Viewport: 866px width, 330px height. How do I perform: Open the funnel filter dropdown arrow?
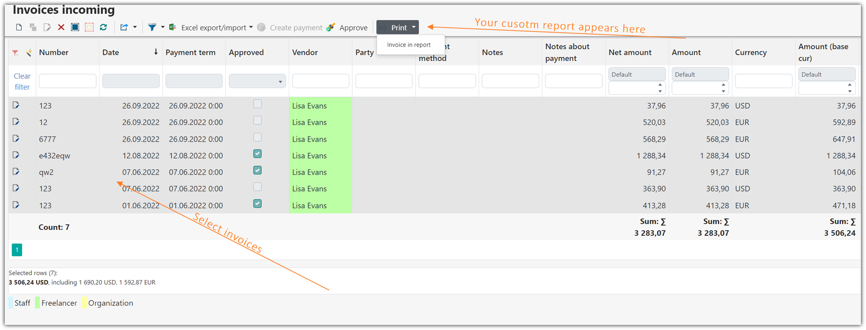point(163,27)
